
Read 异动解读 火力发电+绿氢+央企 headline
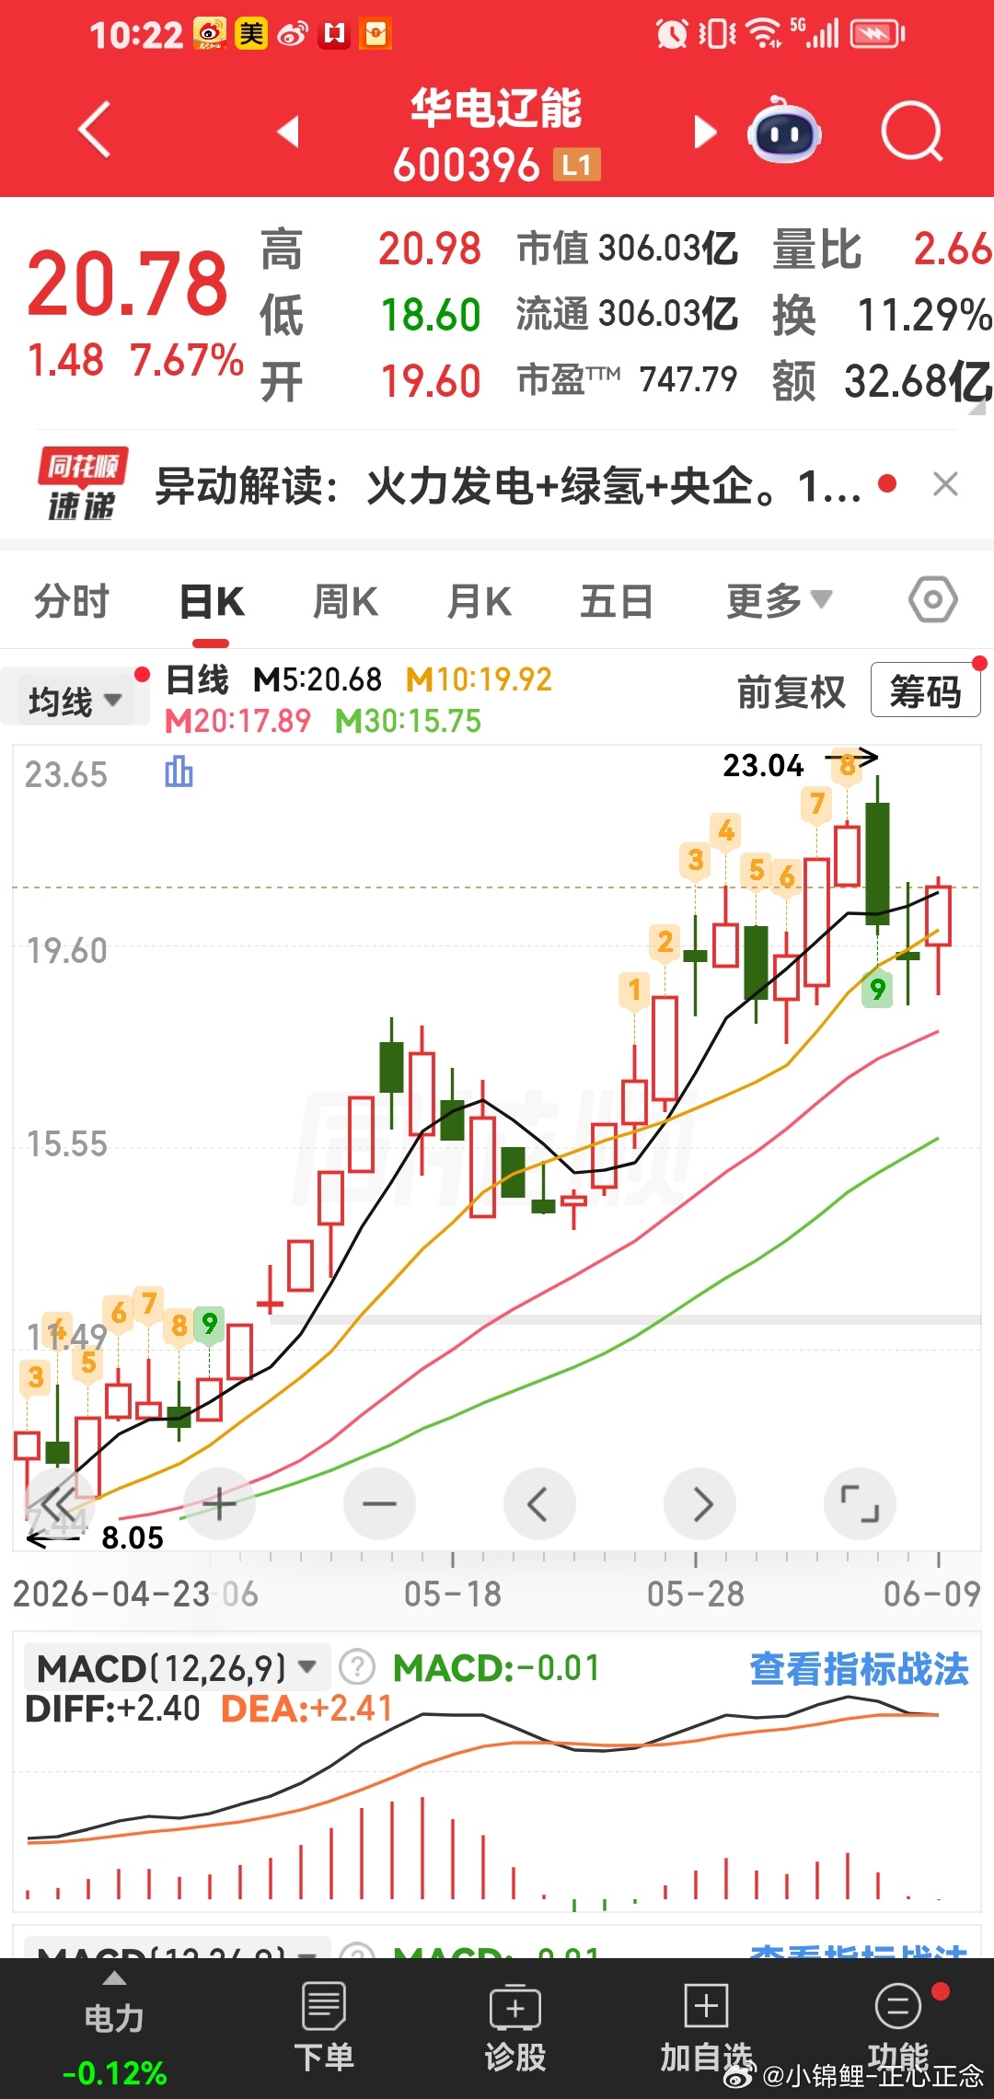click(508, 485)
